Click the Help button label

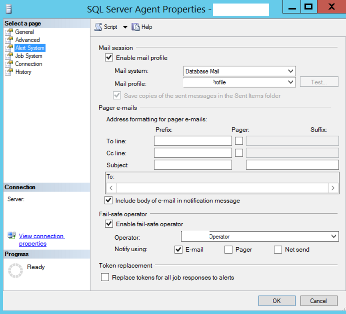pos(147,27)
